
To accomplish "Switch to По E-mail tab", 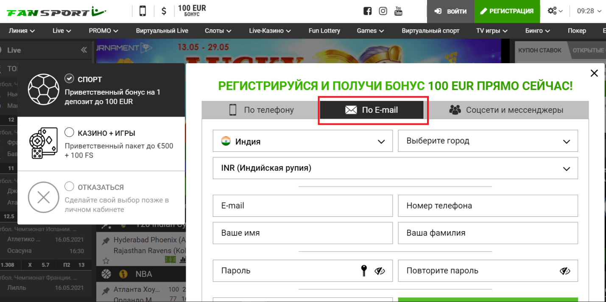I will pos(371,110).
